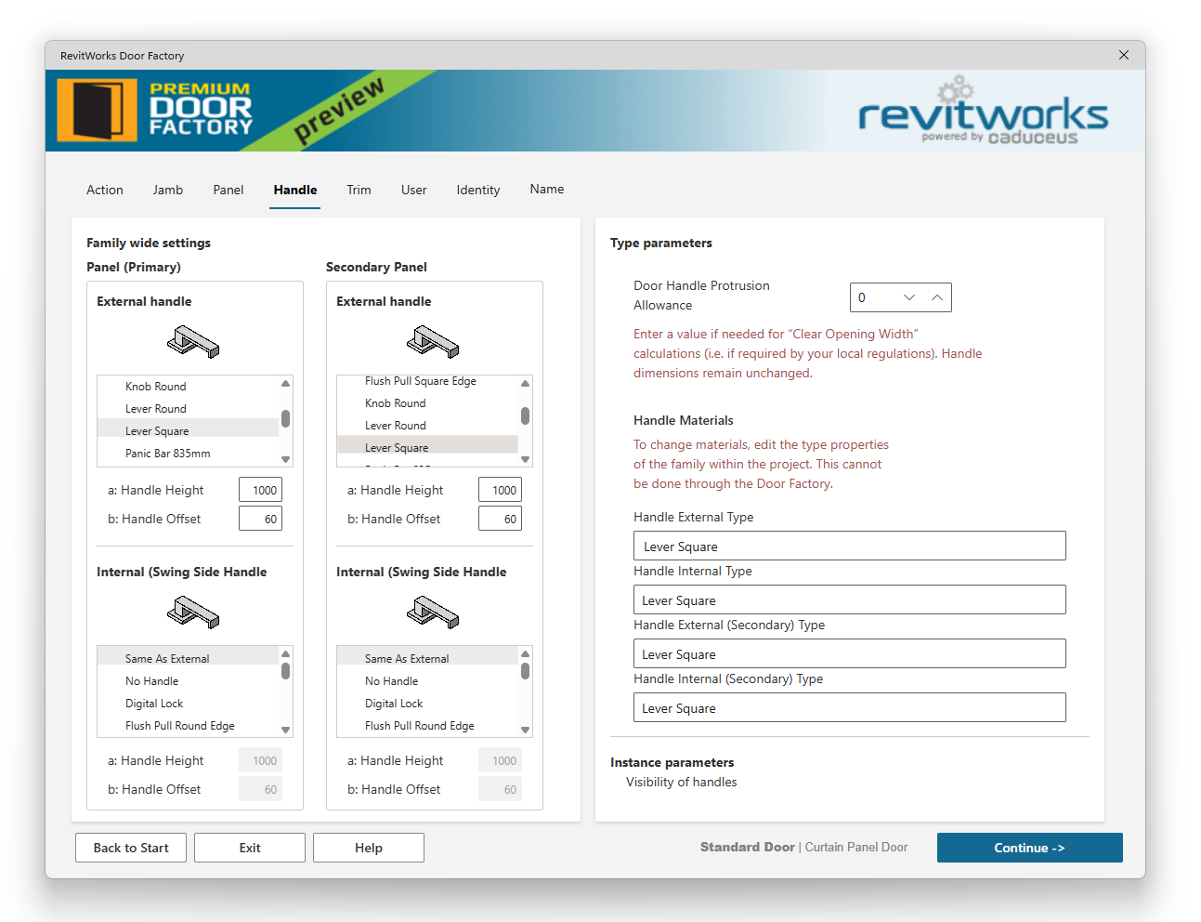Screen dimensions: 1201x922
Task: Click the Handle External Type field
Action: (849, 547)
